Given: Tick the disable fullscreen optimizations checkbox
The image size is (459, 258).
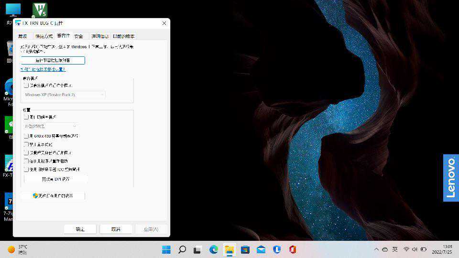Looking at the screenshot, I should pos(26,144).
